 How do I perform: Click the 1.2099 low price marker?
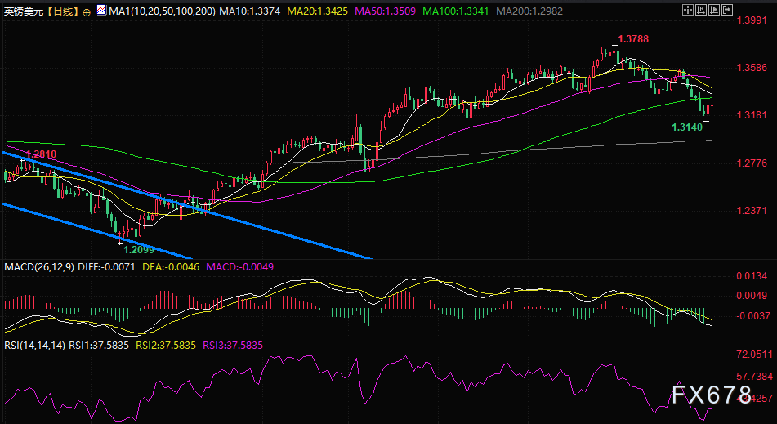pyautogui.click(x=140, y=250)
